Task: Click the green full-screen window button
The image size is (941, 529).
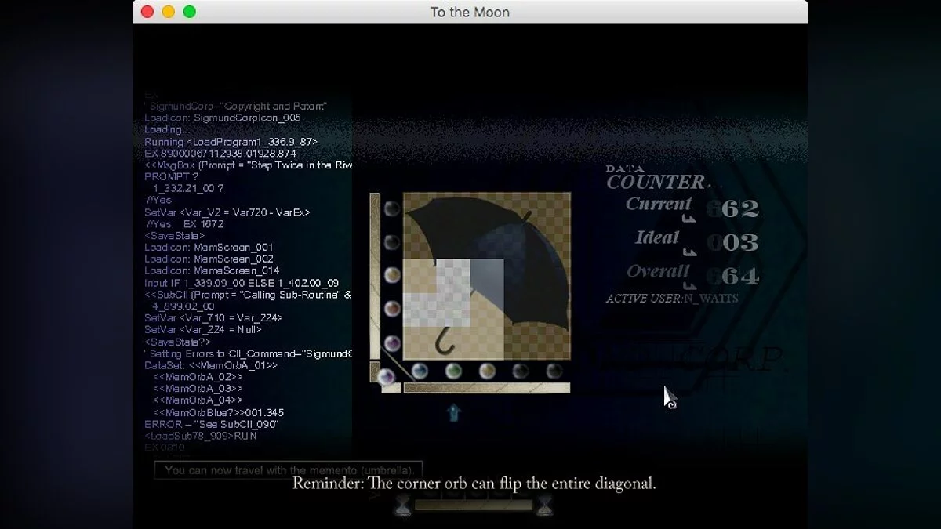Action: [190, 12]
